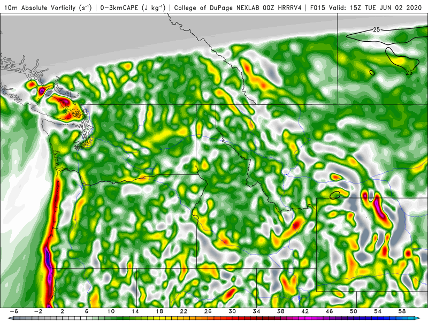The width and height of the screenshot is (428, 321).
Task: Click the '34' colorbar tick label
Action: (x=256, y=311)
